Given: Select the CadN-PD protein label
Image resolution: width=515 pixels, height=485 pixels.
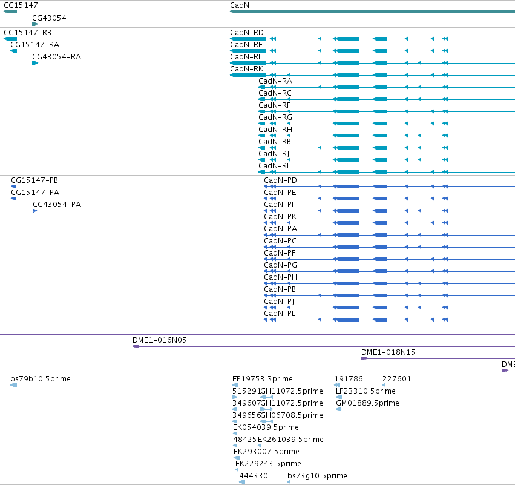Looking at the screenshot, I should coord(280,180).
